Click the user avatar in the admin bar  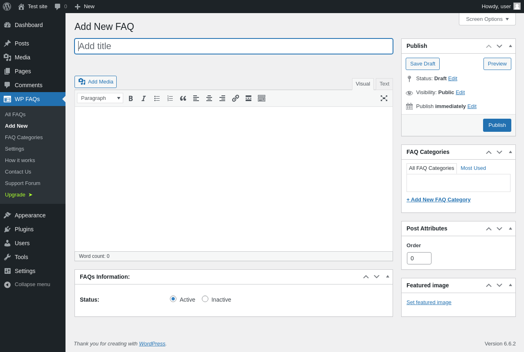tap(517, 6)
